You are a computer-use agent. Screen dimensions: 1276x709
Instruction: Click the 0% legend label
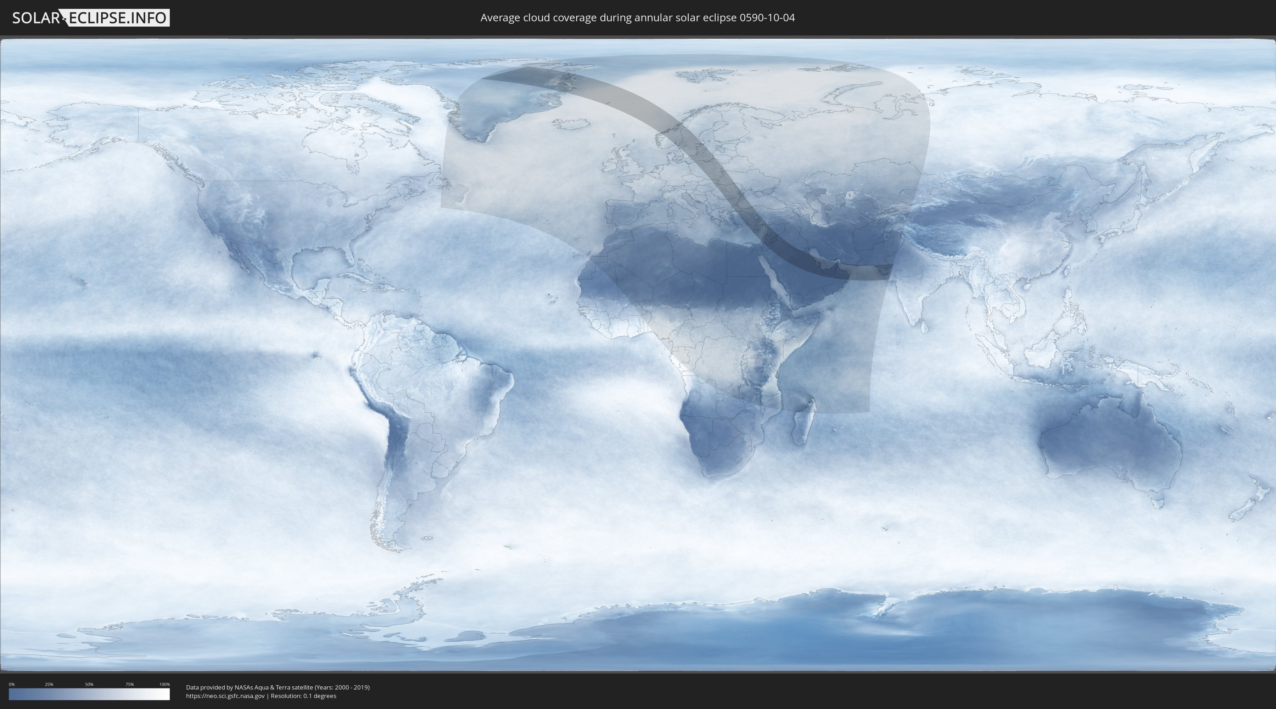tap(11, 684)
